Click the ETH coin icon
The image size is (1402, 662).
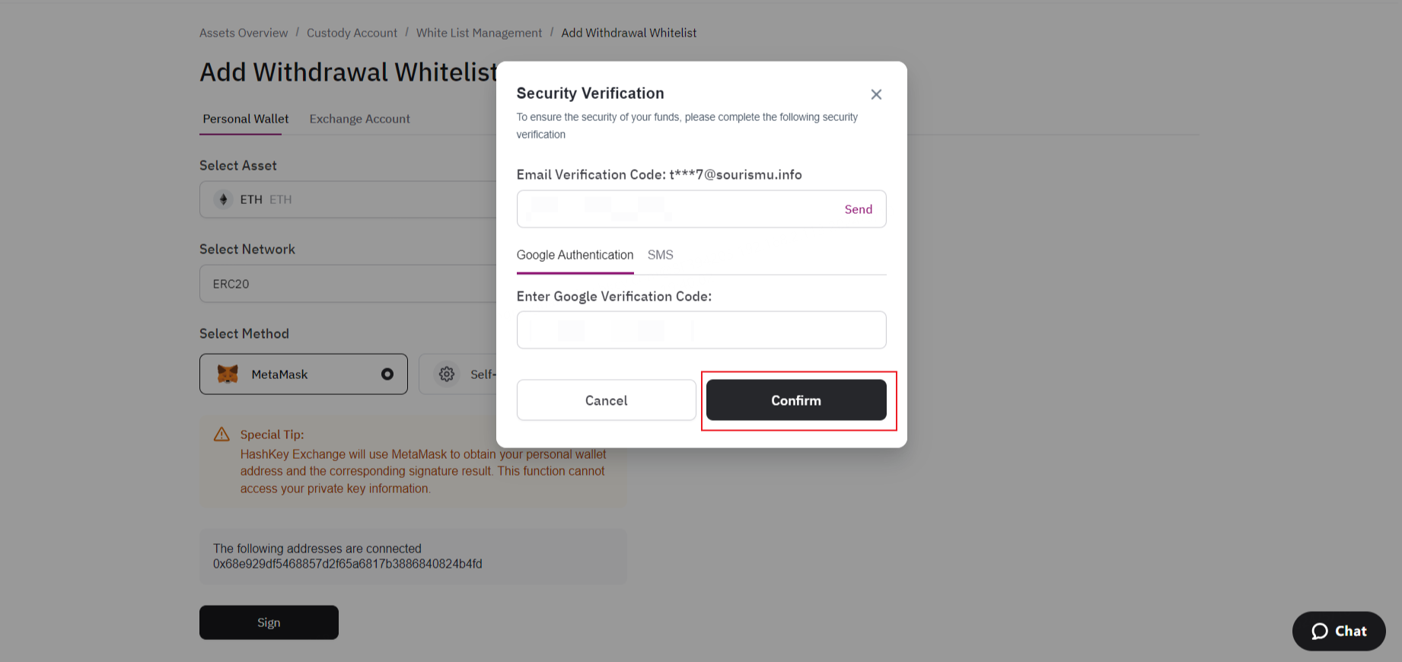point(223,199)
